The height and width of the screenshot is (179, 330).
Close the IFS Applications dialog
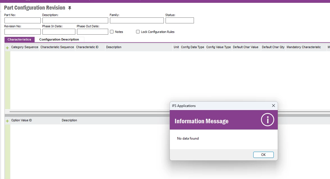coord(274,106)
